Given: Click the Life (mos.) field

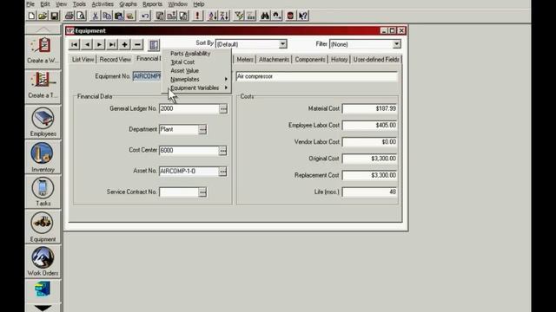Looking at the screenshot, I should [369, 192].
